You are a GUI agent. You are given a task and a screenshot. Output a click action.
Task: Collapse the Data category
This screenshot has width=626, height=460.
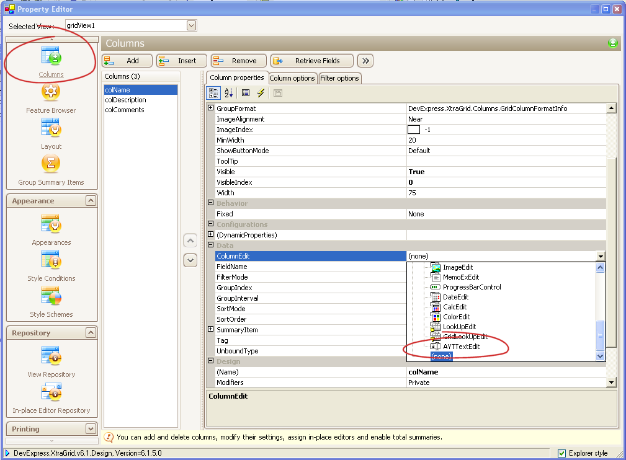211,245
